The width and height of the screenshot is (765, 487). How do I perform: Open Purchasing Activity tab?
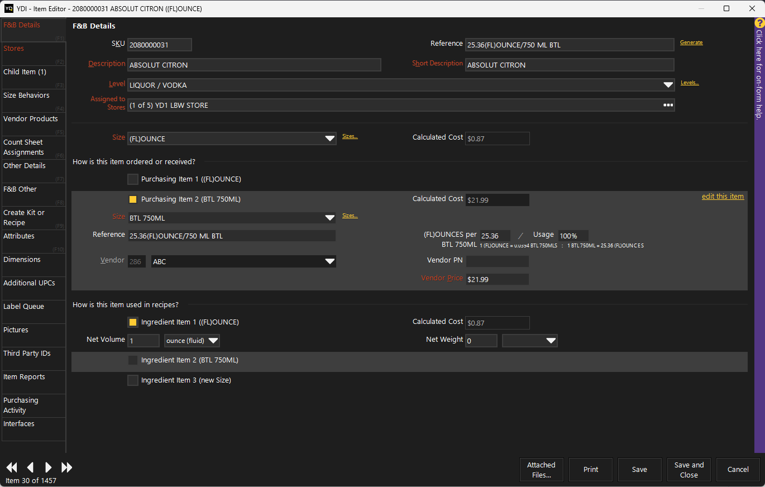pyautogui.click(x=34, y=405)
